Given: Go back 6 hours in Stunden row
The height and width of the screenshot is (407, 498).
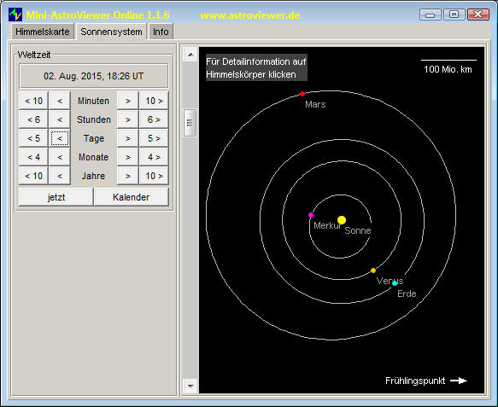Looking at the screenshot, I should click(x=33, y=119).
